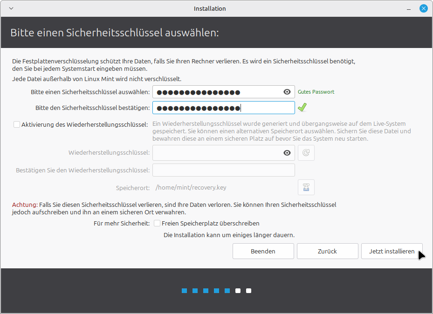The height and width of the screenshot is (314, 433).
Task: Click the green confirmation checkmark
Action: (x=302, y=107)
